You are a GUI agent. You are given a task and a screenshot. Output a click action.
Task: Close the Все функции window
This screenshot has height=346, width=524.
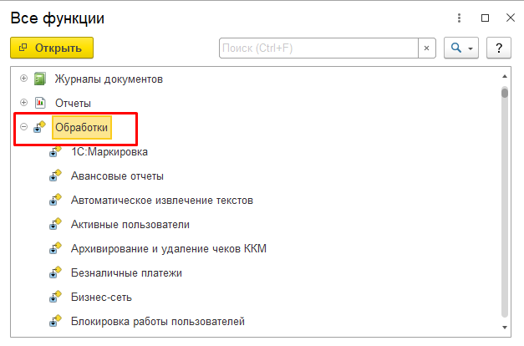click(x=511, y=18)
